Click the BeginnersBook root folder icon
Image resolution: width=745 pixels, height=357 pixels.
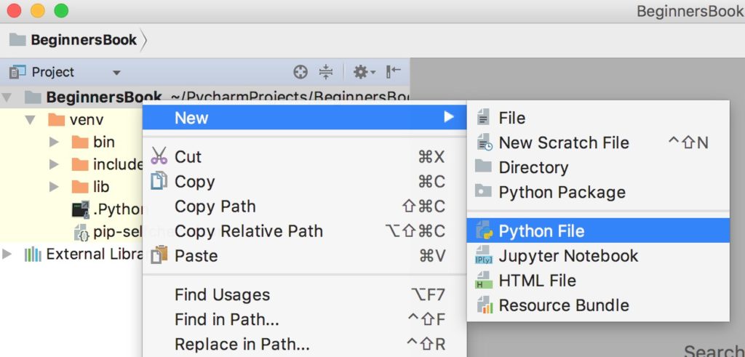tap(33, 97)
